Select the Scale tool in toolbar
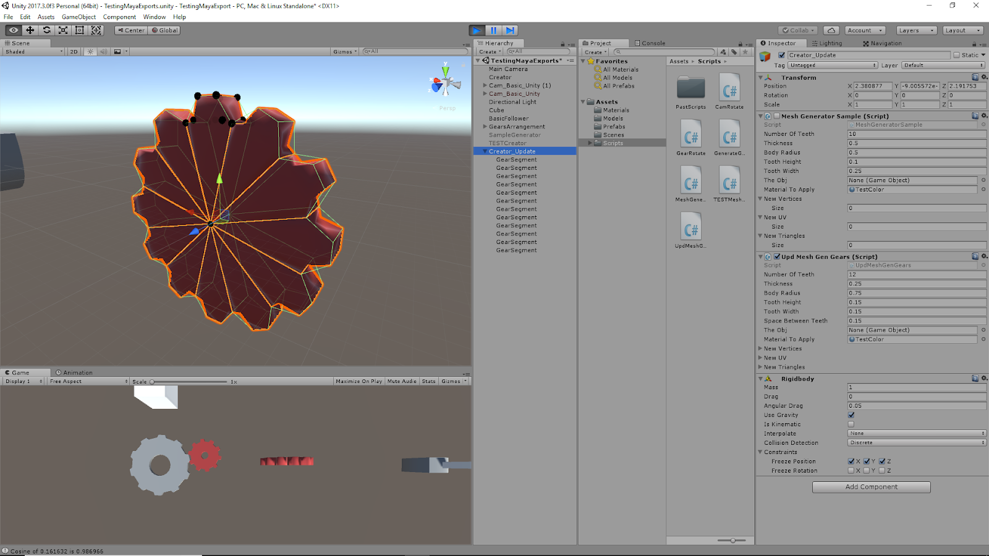The width and height of the screenshot is (989, 556). click(x=63, y=30)
